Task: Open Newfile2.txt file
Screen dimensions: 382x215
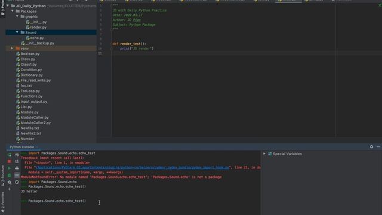Action: (30, 133)
